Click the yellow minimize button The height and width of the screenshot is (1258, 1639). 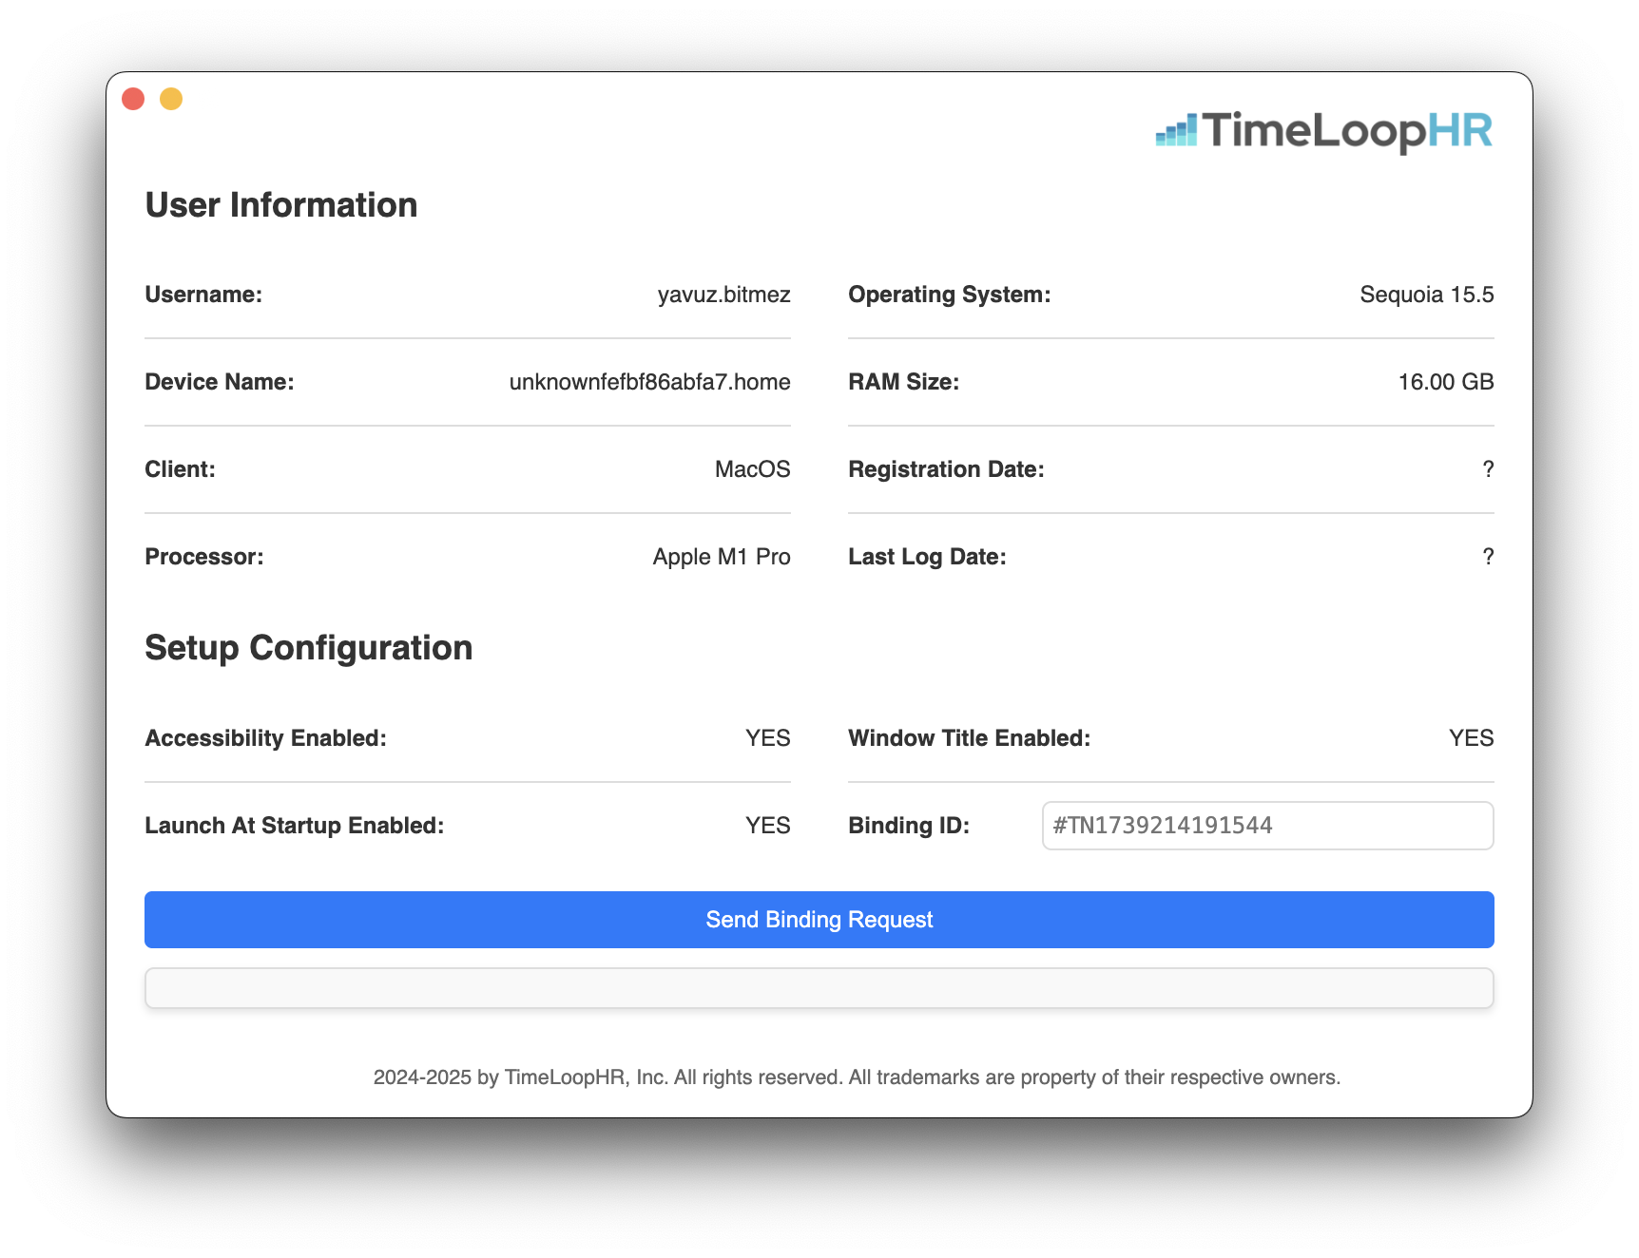click(x=171, y=98)
